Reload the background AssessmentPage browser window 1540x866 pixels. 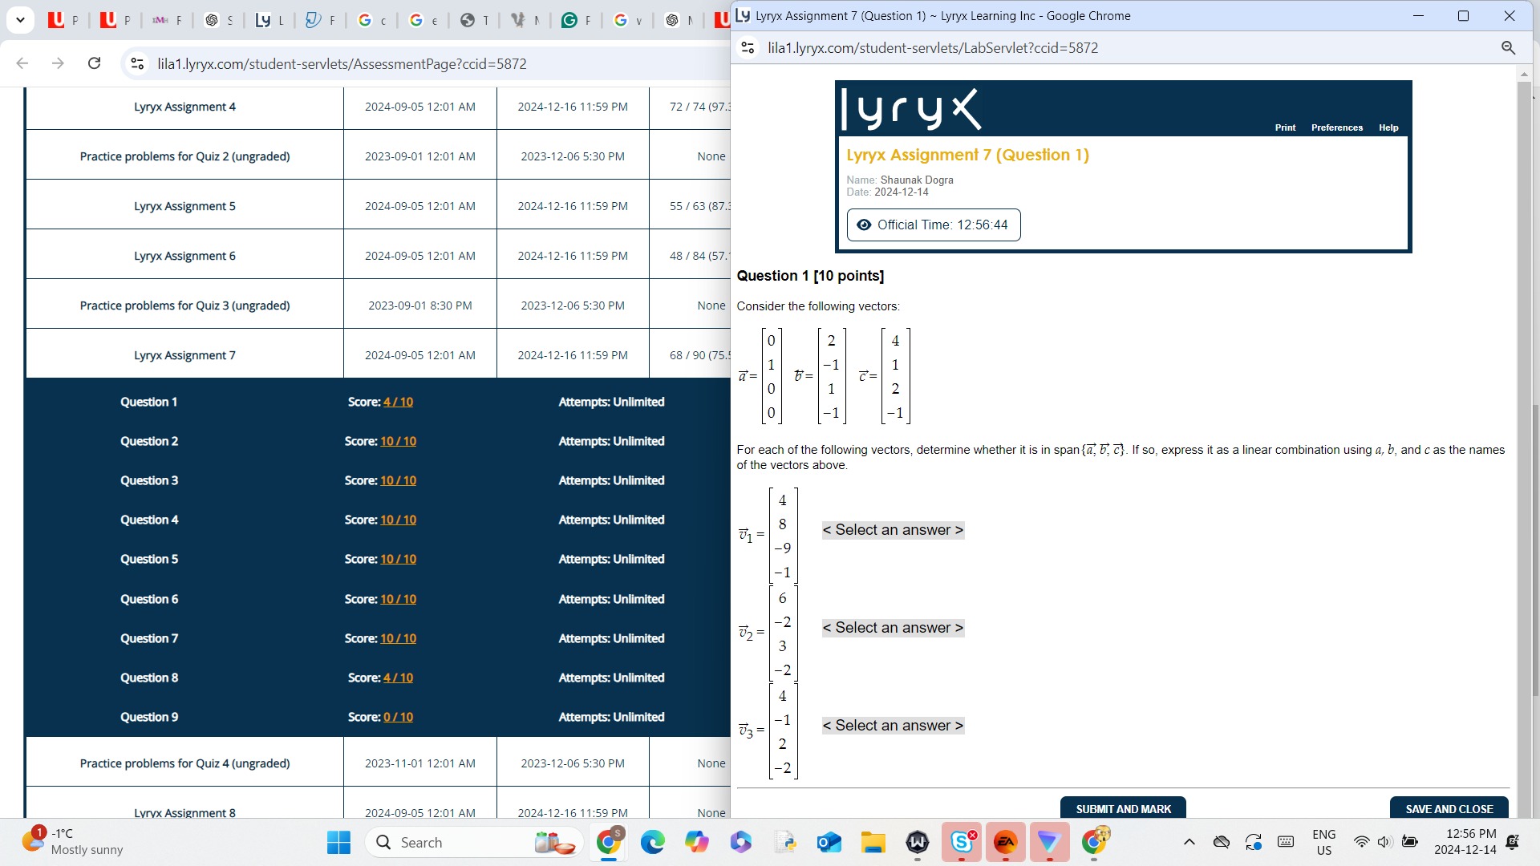[x=94, y=63]
